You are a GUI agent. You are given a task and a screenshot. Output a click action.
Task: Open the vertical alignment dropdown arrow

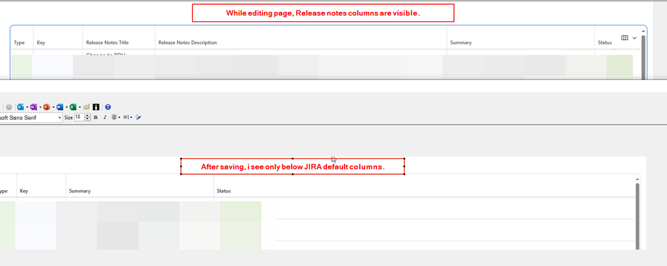(x=131, y=117)
